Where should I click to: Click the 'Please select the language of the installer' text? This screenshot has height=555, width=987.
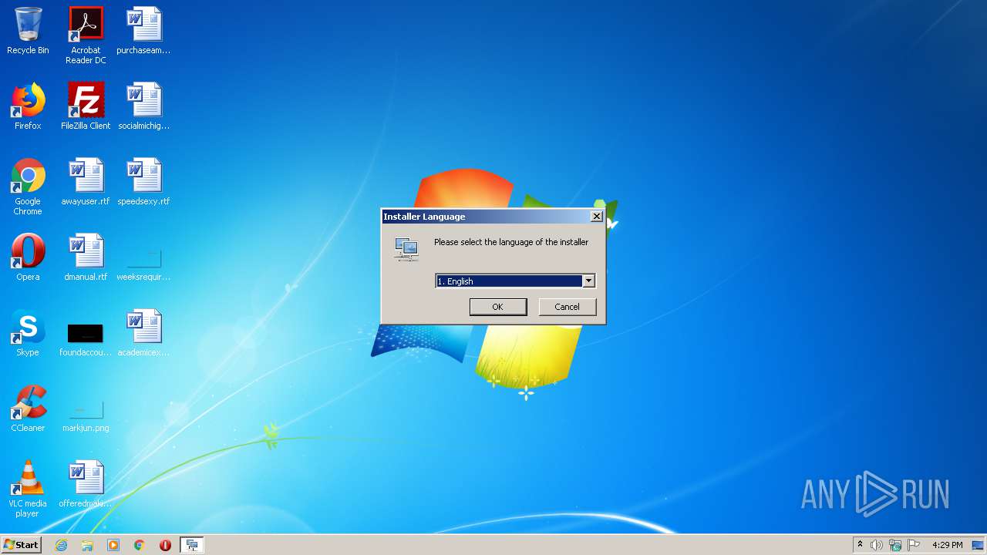511,242
